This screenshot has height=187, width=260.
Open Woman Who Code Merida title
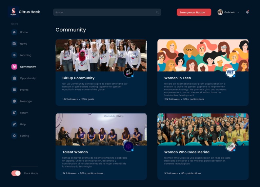coord(187,152)
